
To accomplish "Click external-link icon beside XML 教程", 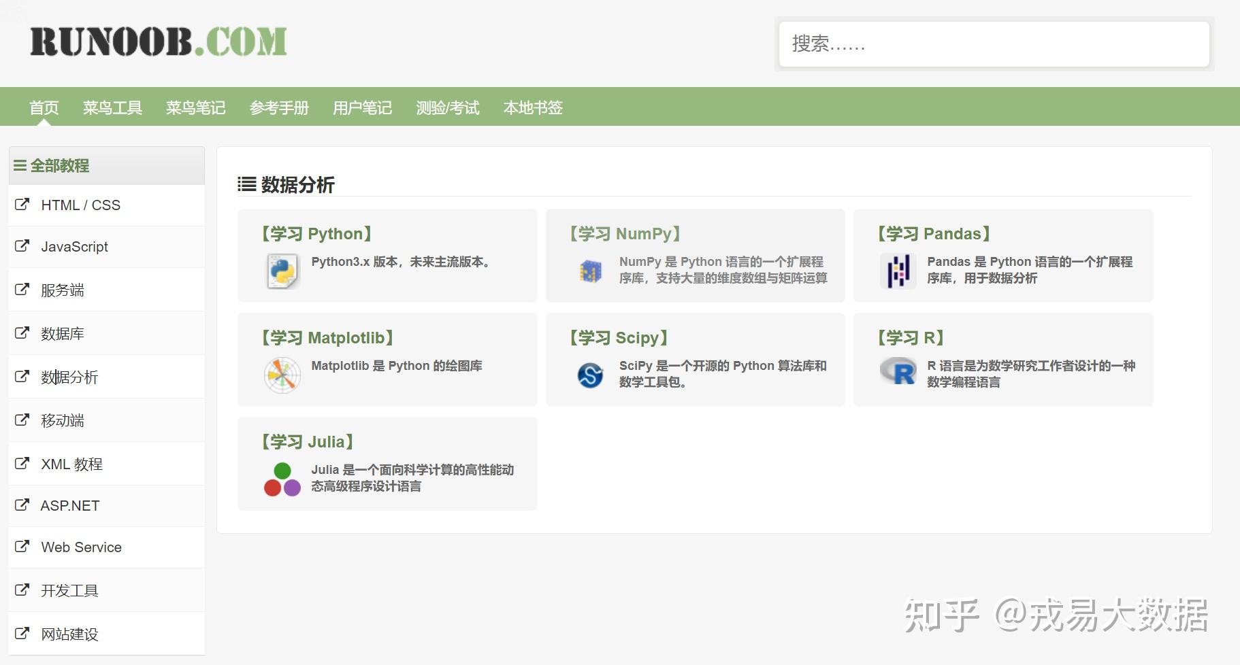I will point(22,463).
